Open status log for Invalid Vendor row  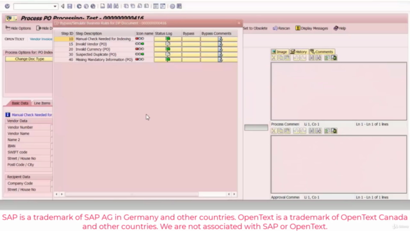point(168,44)
